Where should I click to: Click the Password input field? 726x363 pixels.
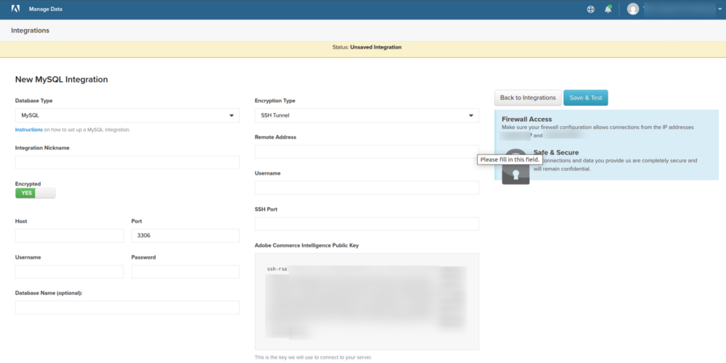(x=185, y=272)
